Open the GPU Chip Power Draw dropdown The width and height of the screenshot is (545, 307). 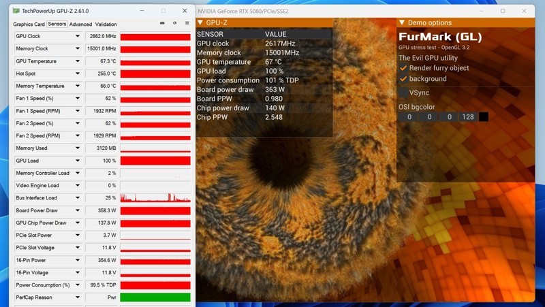click(78, 223)
